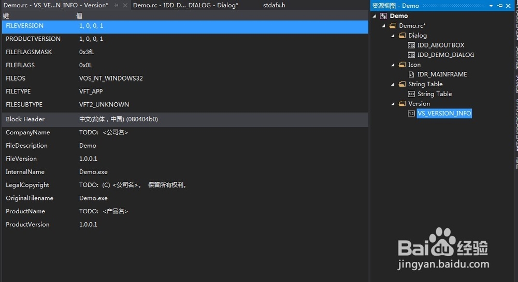Image resolution: width=518 pixels, height=282 pixels.
Task: Click the VFT2_UNKNOWN value
Action: tap(104, 105)
